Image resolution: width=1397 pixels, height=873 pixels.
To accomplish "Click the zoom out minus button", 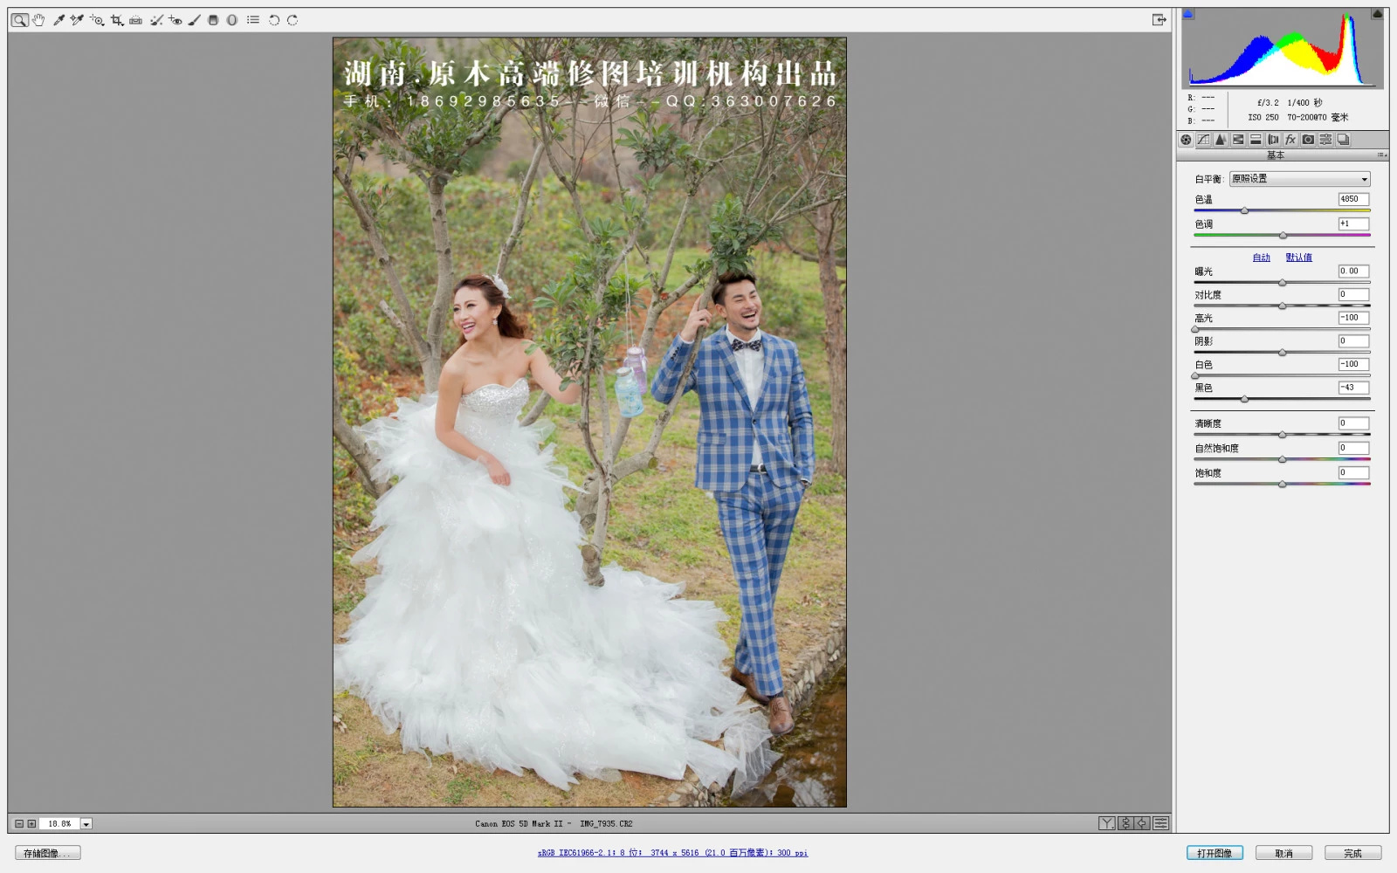I will [x=19, y=824].
